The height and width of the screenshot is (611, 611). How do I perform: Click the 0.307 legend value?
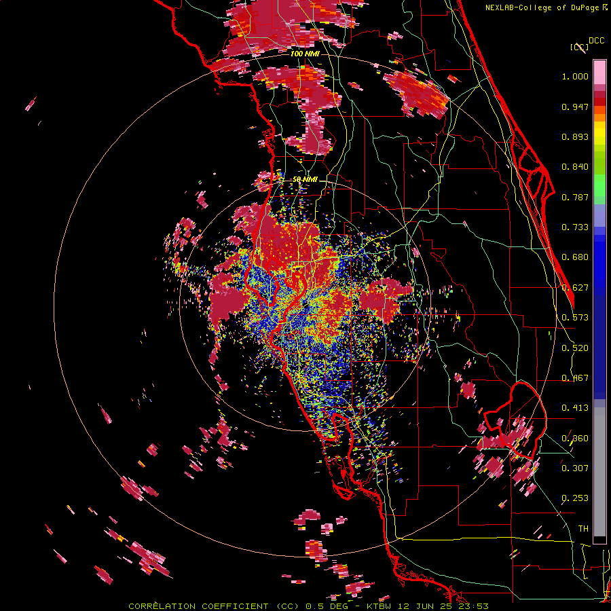[575, 468]
